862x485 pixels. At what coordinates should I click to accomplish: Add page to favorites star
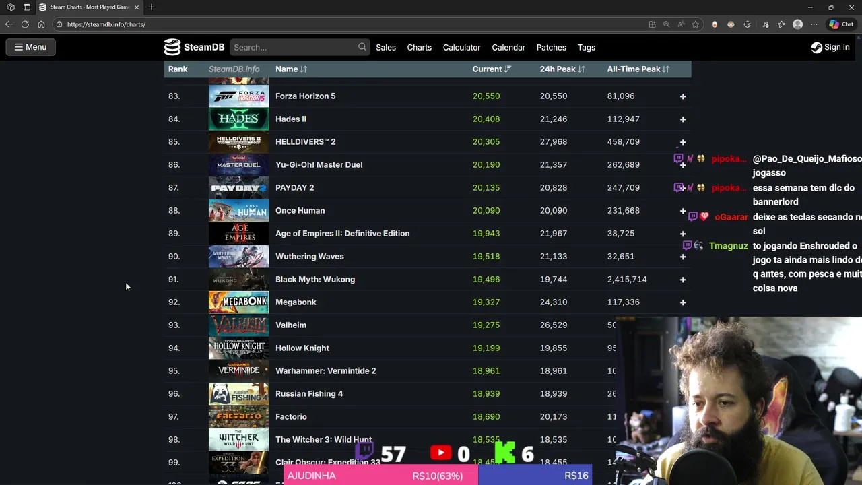coord(696,24)
